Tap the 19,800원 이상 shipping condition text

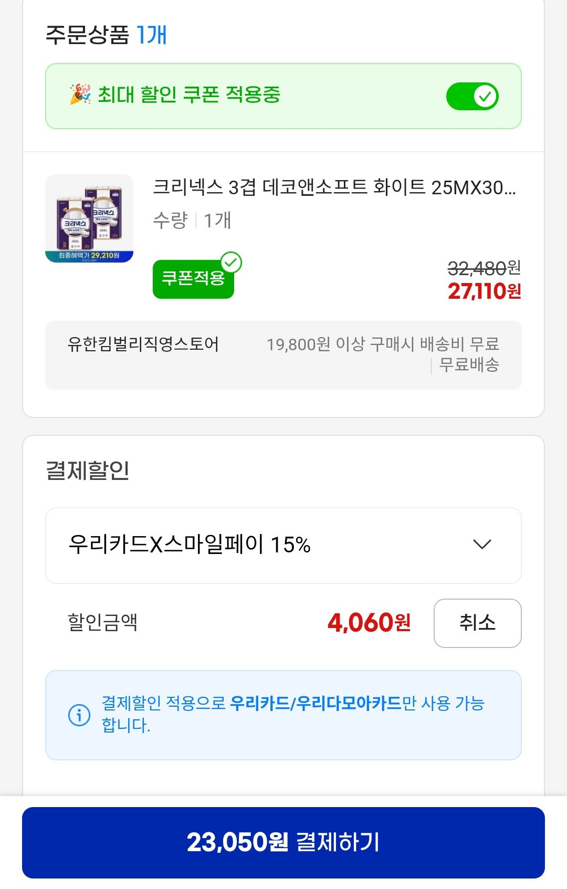tap(382, 344)
